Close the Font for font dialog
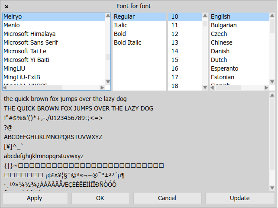The width and height of the screenshot is (278, 208). tap(6, 6)
